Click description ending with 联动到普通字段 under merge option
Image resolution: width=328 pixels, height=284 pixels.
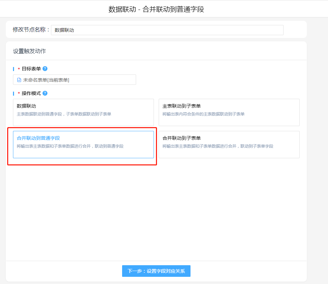pyautogui.click(x=70, y=146)
